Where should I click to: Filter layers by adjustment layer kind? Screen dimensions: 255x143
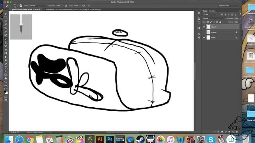(225, 15)
